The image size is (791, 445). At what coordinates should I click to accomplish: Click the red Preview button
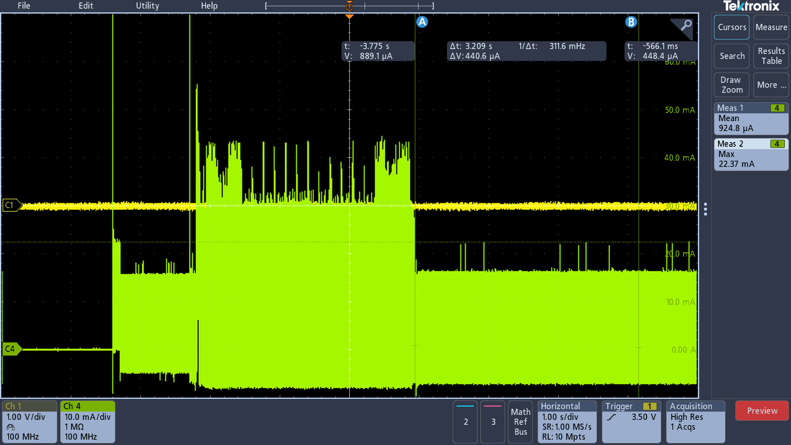coord(762,411)
